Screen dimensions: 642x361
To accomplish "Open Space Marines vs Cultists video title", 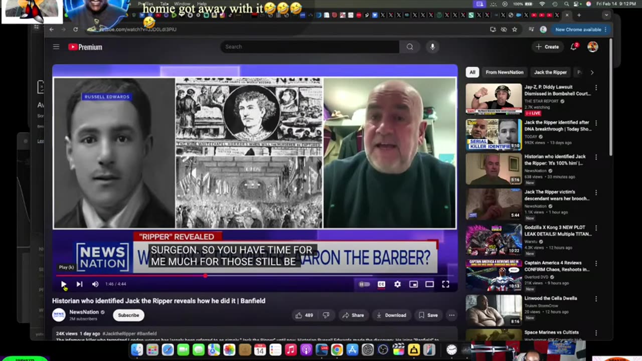I will tap(551, 332).
